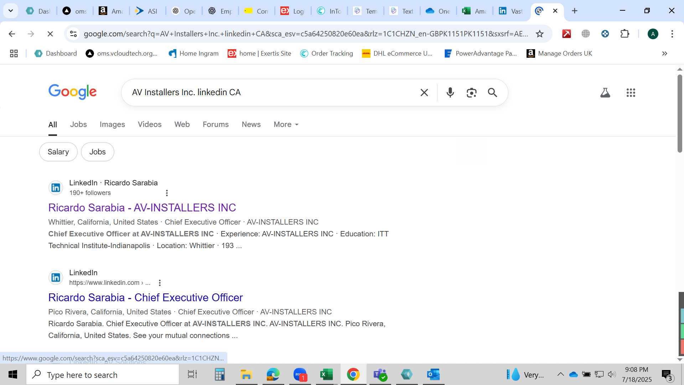Click Windows taskbar search box
The height and width of the screenshot is (385, 684).
tap(103, 375)
